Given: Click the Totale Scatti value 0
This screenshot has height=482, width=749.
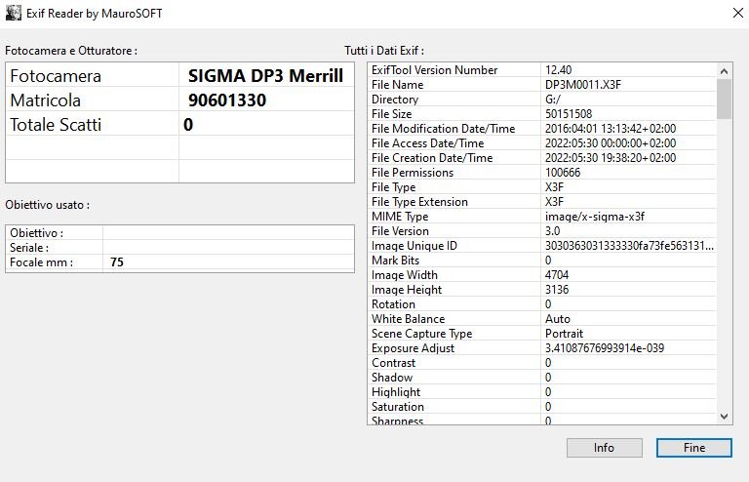Looking at the screenshot, I should pos(188,124).
